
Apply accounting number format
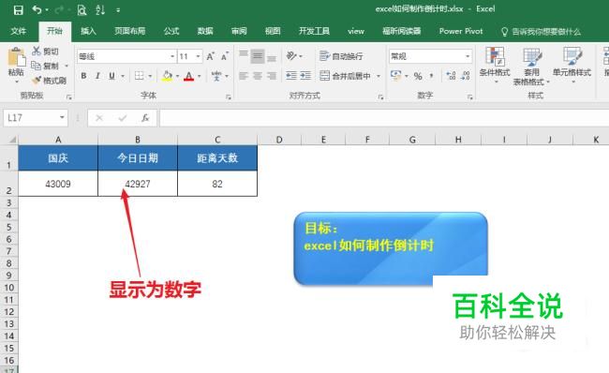(x=395, y=75)
